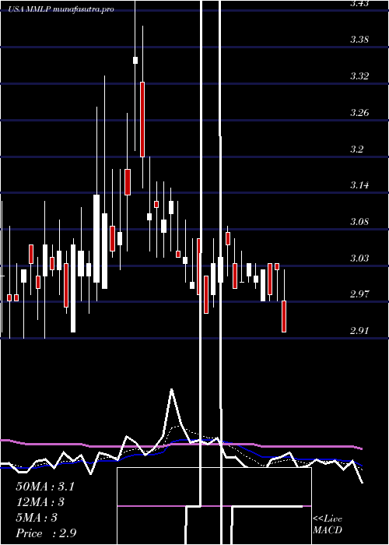Image resolution: width=389 pixels, height=545 pixels.
Task: Click the 3.03 price axis label
Action: pyautogui.click(x=359, y=258)
